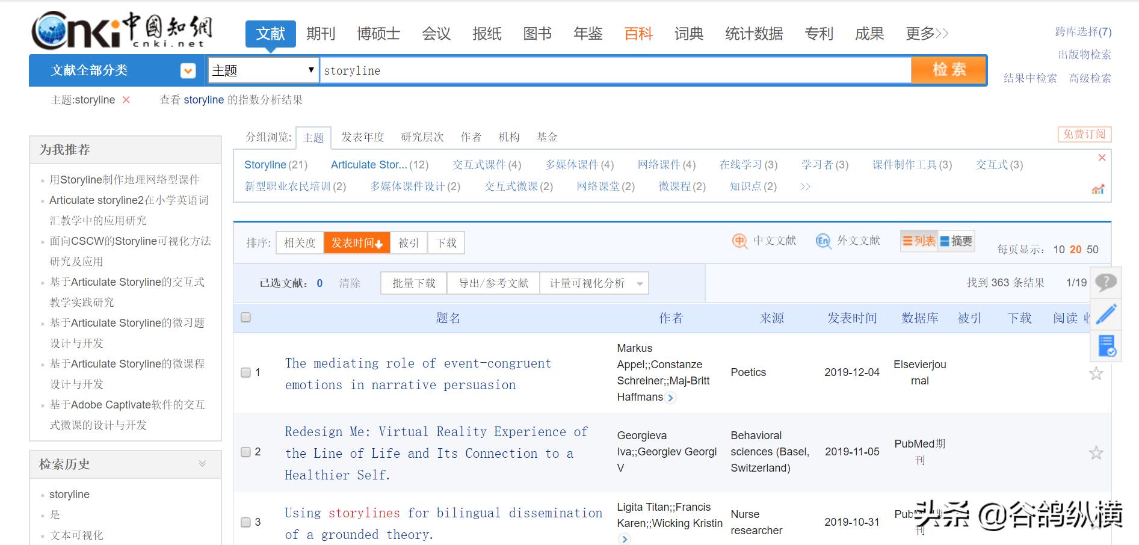1139x545 pixels.
Task: Click the storyline search input box
Action: pos(614,70)
